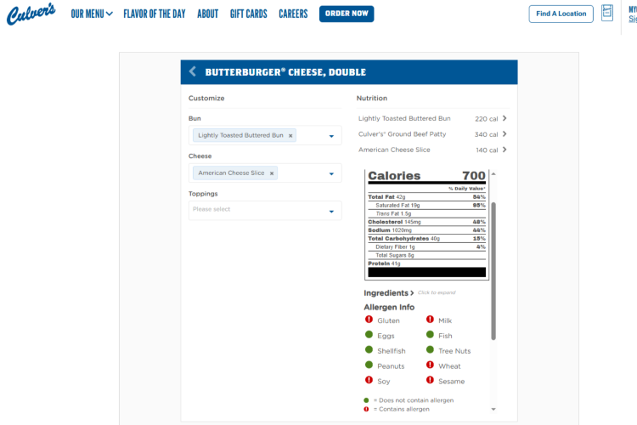Open the About page

point(207,14)
